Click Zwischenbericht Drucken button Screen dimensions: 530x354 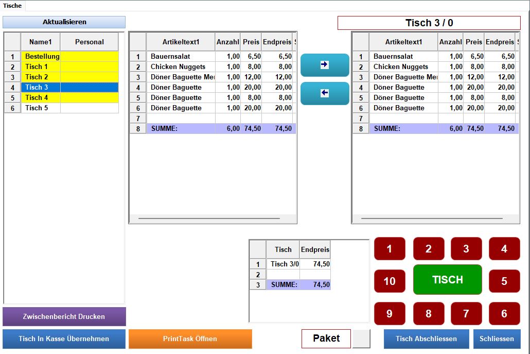click(x=64, y=316)
